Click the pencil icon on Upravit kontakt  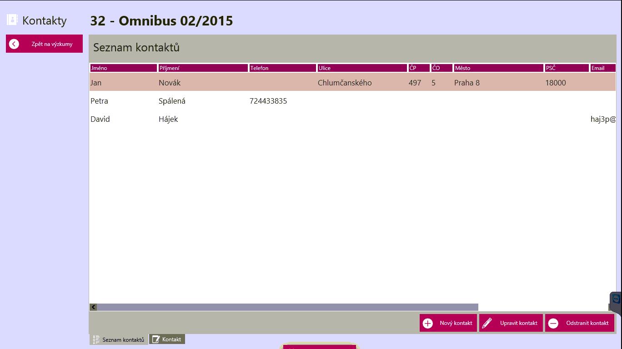point(487,323)
